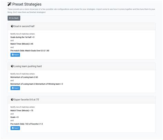Click the left arrow icon in Go Back
Viewport: 163px width, 140px height.
[x=10, y=18]
